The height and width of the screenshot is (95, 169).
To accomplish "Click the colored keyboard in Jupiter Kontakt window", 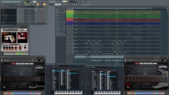I will pyautogui.click(x=22, y=93).
